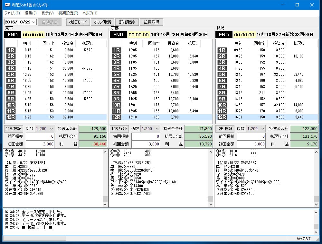322x244 pixels.
Task: Click the 検証モード button
Action: (78, 22)
